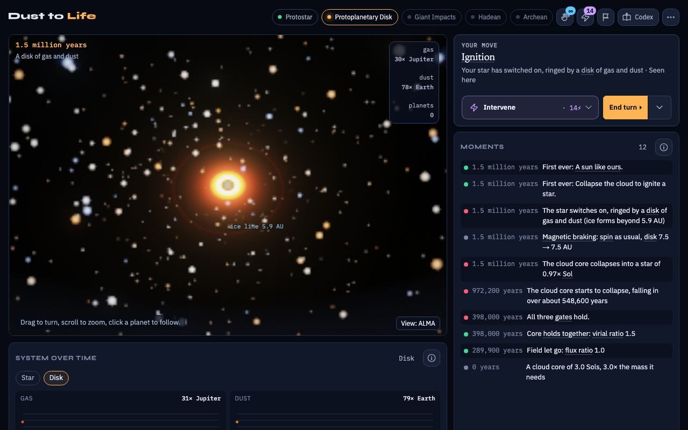Click the 'First ever: A sun like ours.' moment
688x430 pixels.
click(567, 167)
